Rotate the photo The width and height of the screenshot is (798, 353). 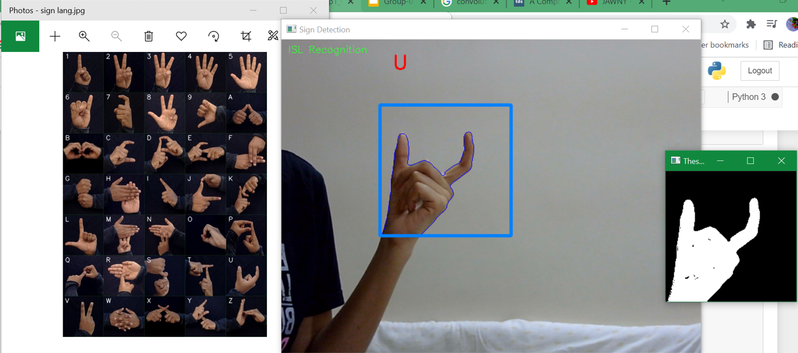pos(214,36)
